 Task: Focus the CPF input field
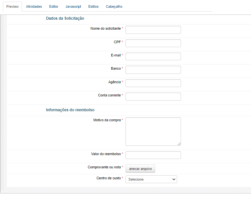pos(153,43)
